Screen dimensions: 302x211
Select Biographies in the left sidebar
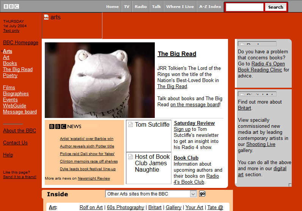coord(16,94)
